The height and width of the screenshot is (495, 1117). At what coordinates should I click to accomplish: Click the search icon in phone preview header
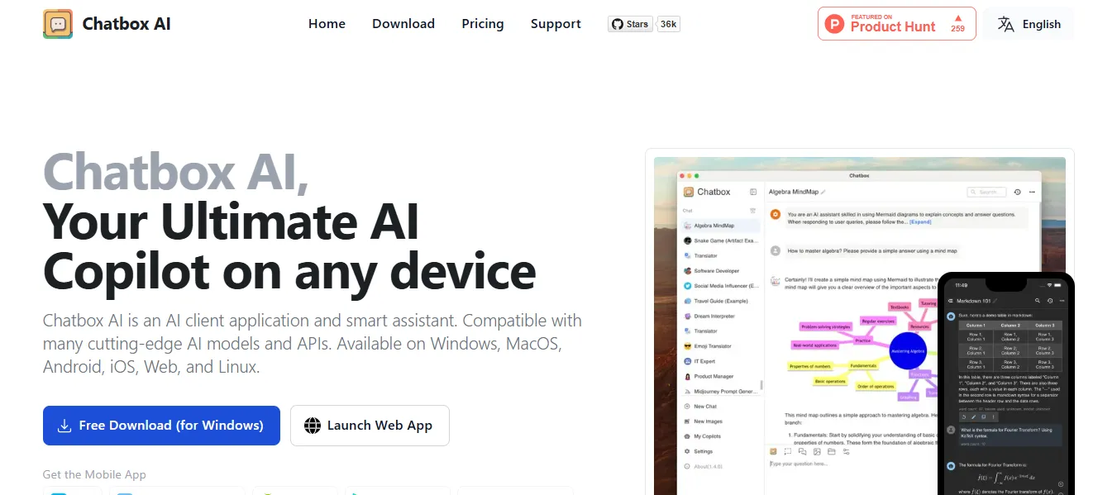coord(1037,301)
